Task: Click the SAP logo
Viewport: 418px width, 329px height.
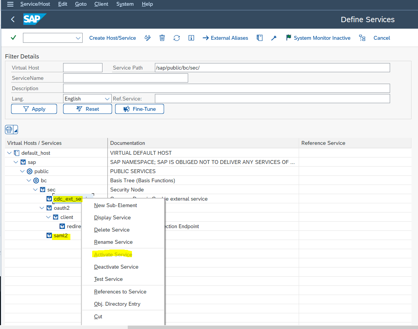Action: [x=35, y=19]
